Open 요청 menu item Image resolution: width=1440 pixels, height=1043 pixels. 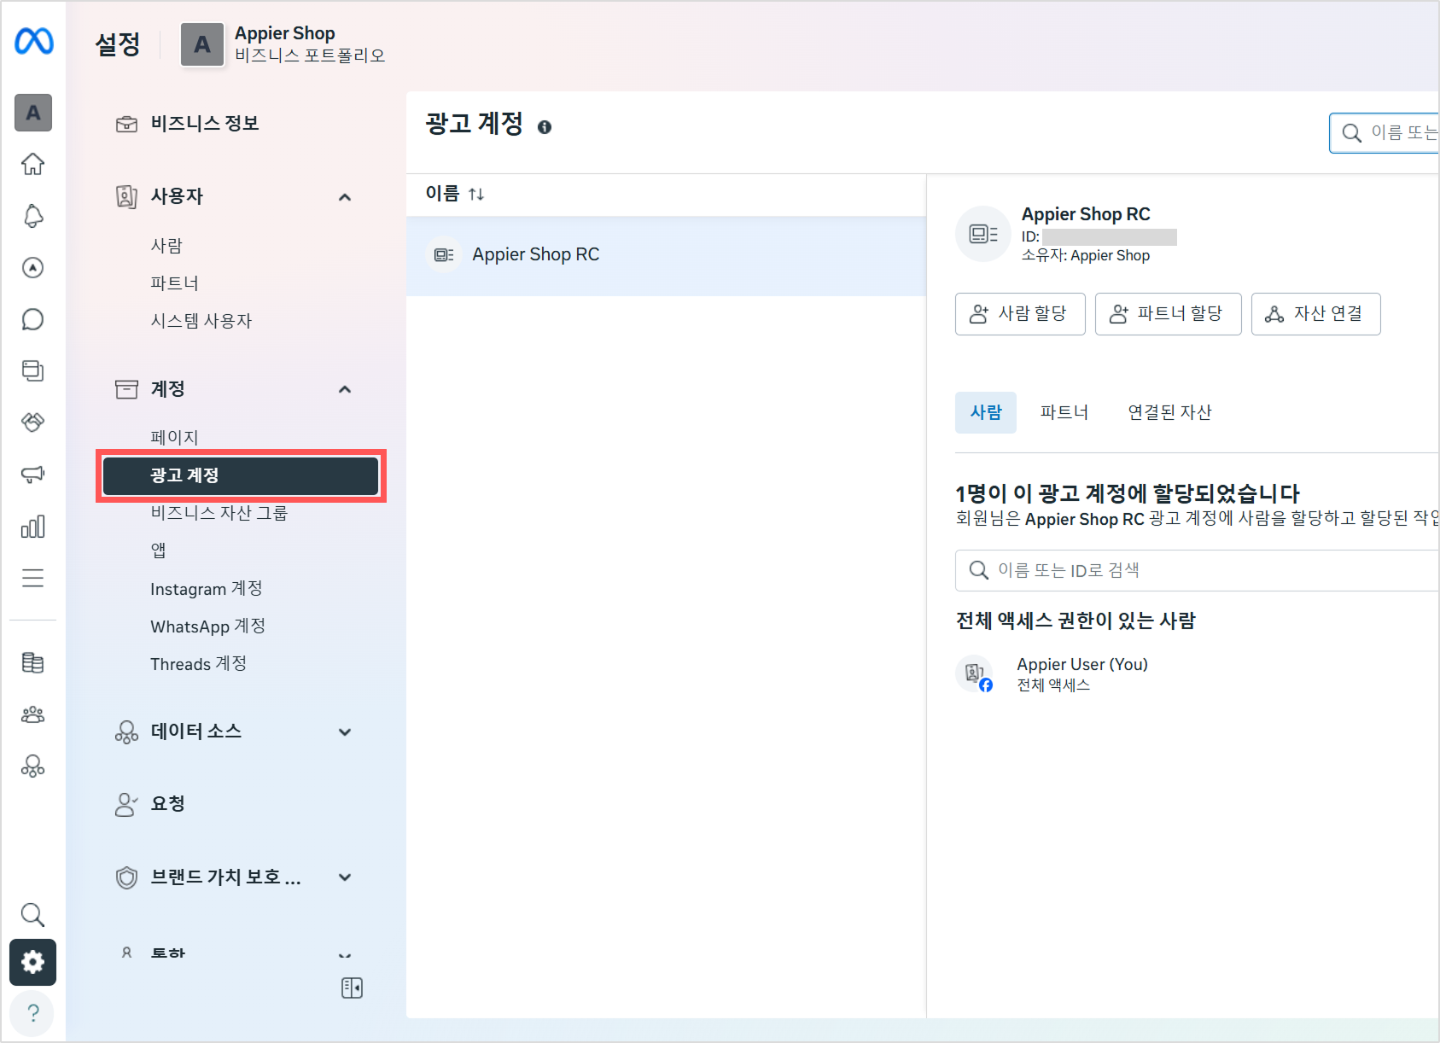(168, 804)
